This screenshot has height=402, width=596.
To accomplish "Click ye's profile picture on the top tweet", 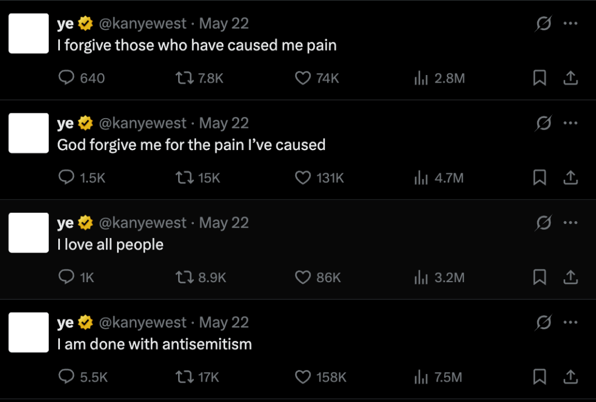I will [x=28, y=33].
